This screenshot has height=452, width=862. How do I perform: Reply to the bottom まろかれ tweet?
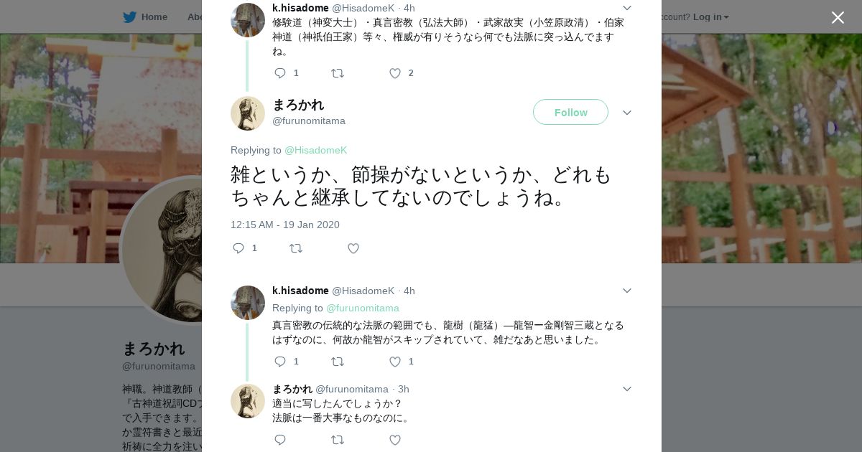[280, 440]
